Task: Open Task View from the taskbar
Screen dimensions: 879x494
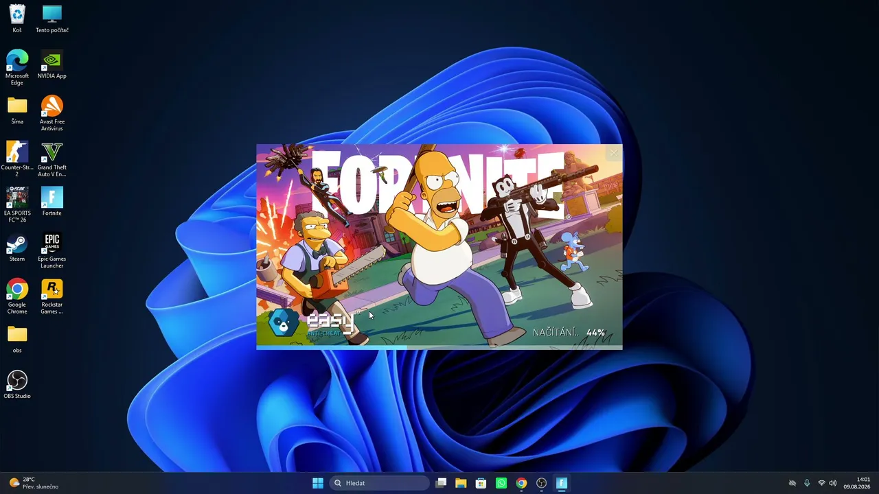Action: tap(442, 483)
